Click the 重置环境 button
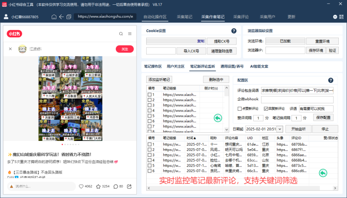This screenshot has width=347, height=198. (x=322, y=41)
